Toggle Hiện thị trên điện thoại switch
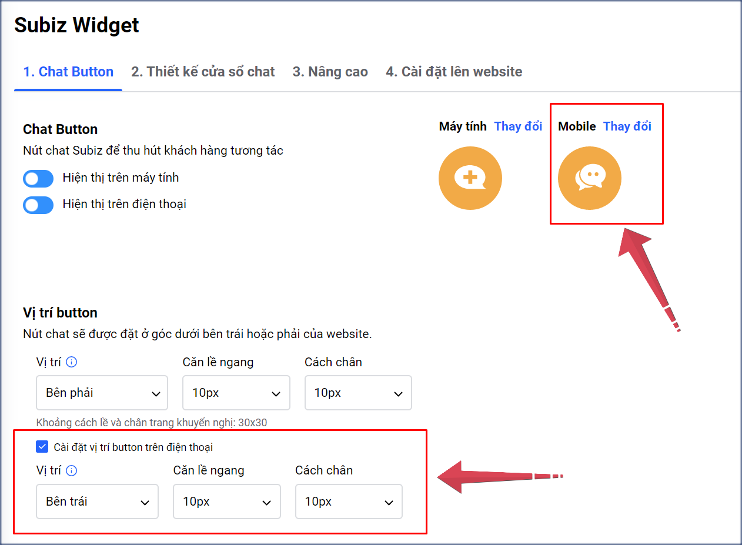Image resolution: width=742 pixels, height=545 pixels. pyautogui.click(x=38, y=205)
